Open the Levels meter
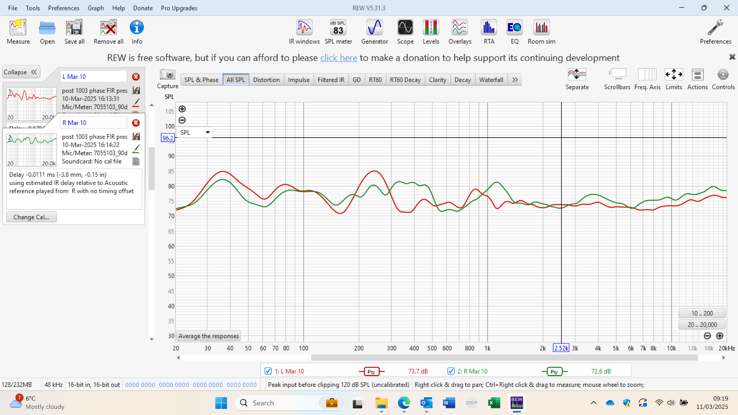This screenshot has width=738, height=415. [431, 32]
